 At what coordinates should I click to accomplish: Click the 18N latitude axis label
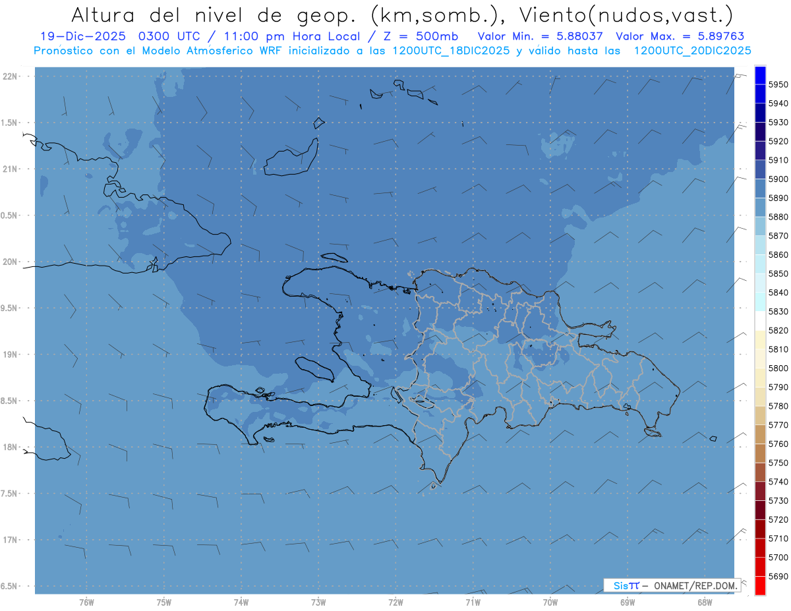[x=10, y=447]
